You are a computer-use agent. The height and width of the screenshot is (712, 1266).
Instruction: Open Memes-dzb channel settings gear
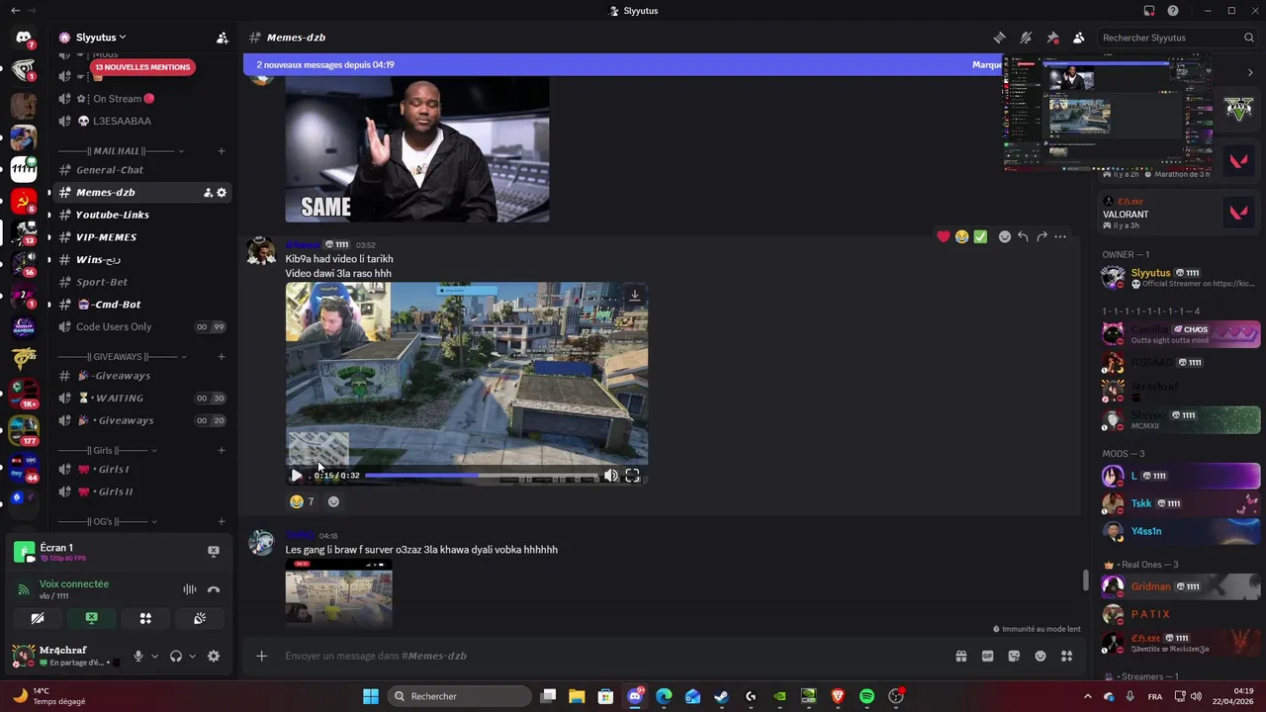222,193
